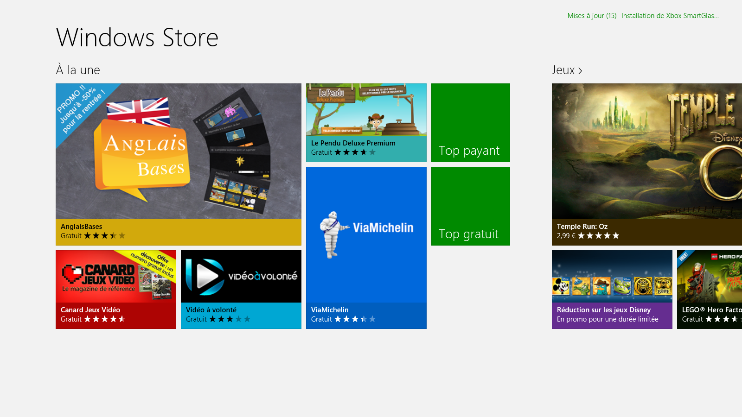Open Réduction sur les jeux Disney tile
The width and height of the screenshot is (742, 417).
612,290
